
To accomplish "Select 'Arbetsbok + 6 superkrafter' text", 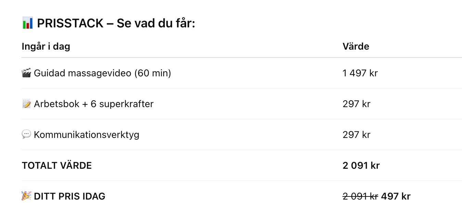I will click(x=93, y=104).
